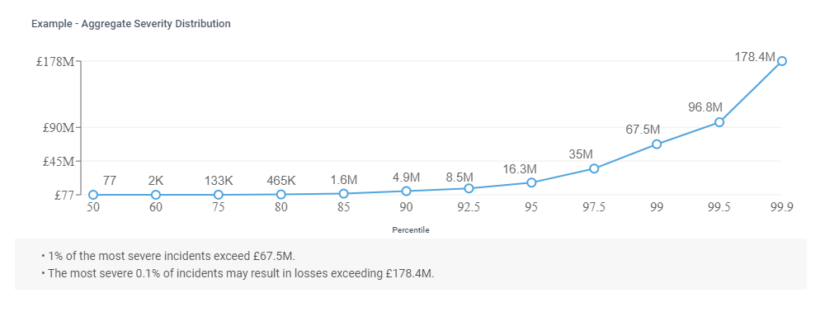Select the 67.5M data point
820x312 pixels.
coord(657,144)
